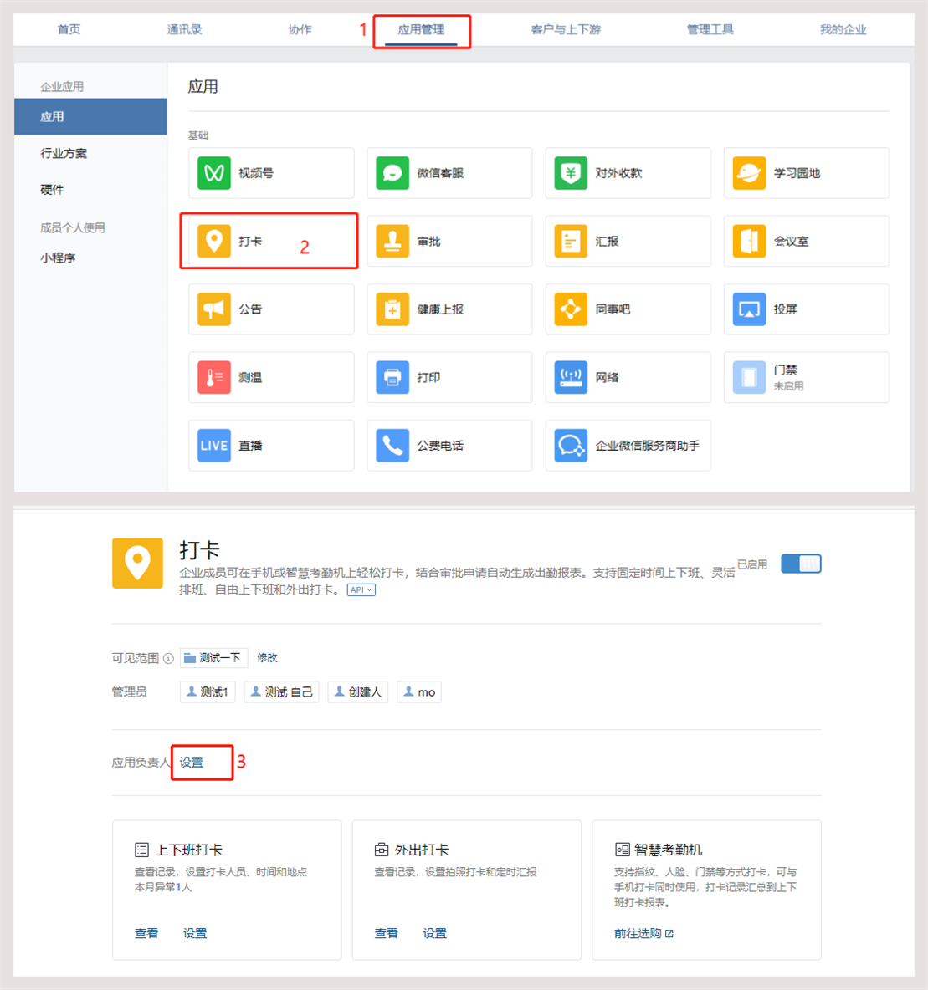Click the 测试1 administrator tag
Image resolution: width=928 pixels, height=990 pixels.
(208, 692)
